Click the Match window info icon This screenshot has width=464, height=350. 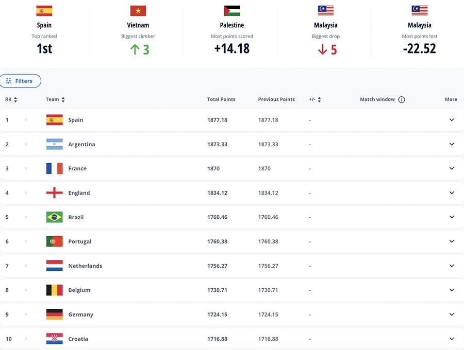tap(402, 100)
